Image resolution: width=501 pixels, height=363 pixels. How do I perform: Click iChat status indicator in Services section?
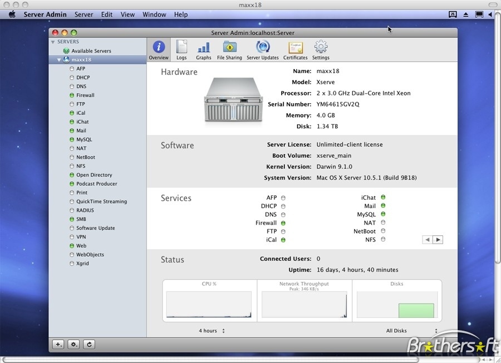383,197
